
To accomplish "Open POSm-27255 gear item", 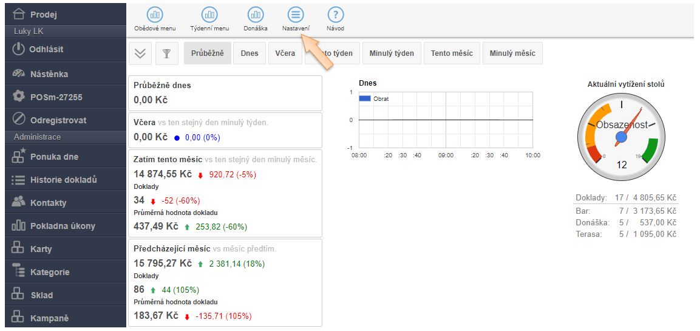I will [19, 97].
